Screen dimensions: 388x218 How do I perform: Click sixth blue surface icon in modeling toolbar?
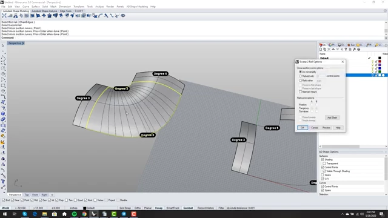point(32,16)
